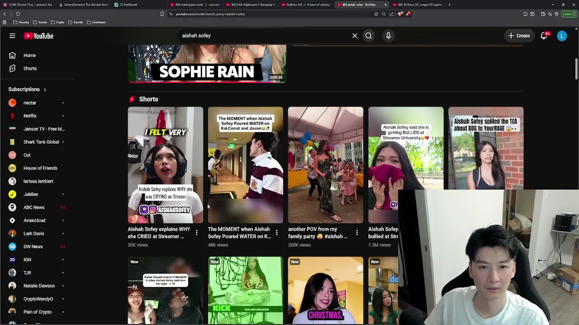Open the Shark Tank Global subscription
The width and height of the screenshot is (579, 325).
[x=37, y=142]
